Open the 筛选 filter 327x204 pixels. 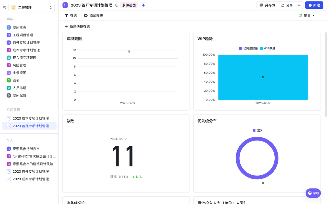71,16
